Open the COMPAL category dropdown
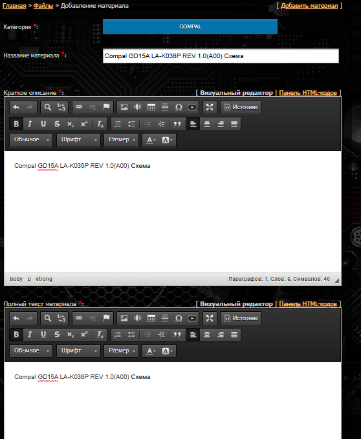 190,27
